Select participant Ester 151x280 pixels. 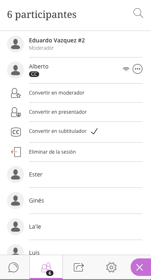(x=75, y=174)
